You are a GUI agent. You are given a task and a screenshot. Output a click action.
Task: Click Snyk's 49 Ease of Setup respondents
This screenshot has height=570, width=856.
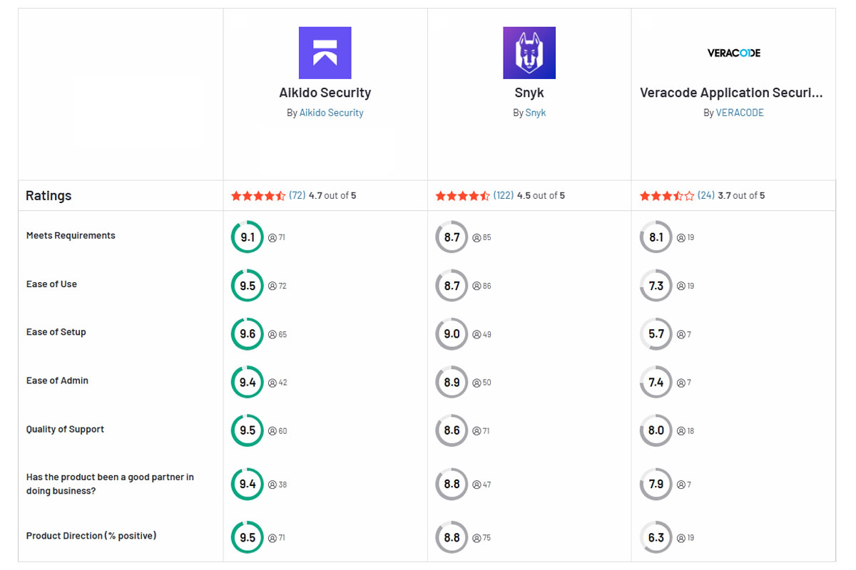(482, 335)
